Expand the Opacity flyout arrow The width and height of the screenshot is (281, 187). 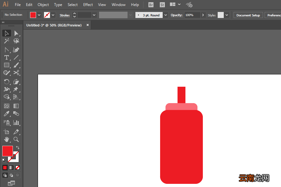203,15
